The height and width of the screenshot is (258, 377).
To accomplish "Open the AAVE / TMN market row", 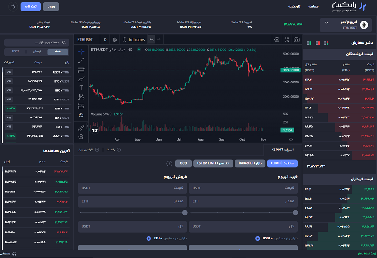I will point(37,136).
